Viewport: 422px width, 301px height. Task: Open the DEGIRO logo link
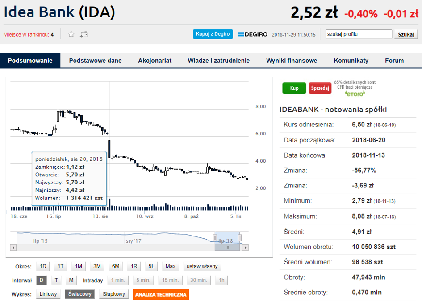pos(253,34)
